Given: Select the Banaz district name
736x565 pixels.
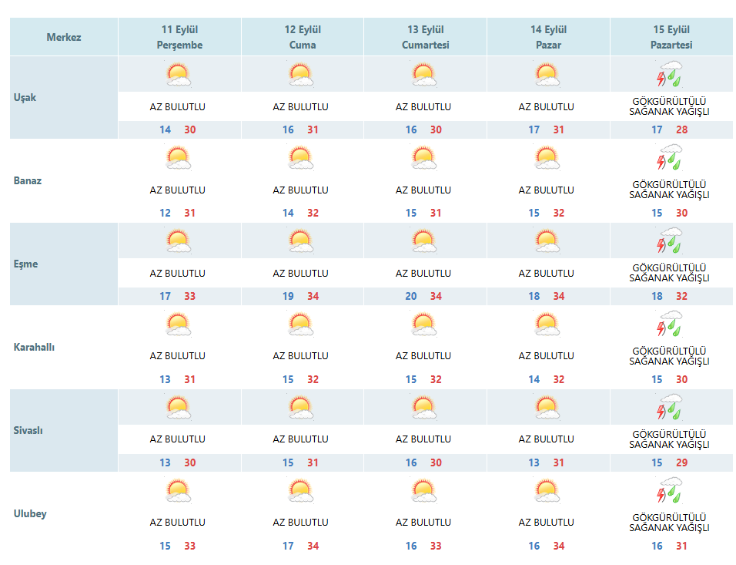Looking at the screenshot, I should click(x=28, y=181).
